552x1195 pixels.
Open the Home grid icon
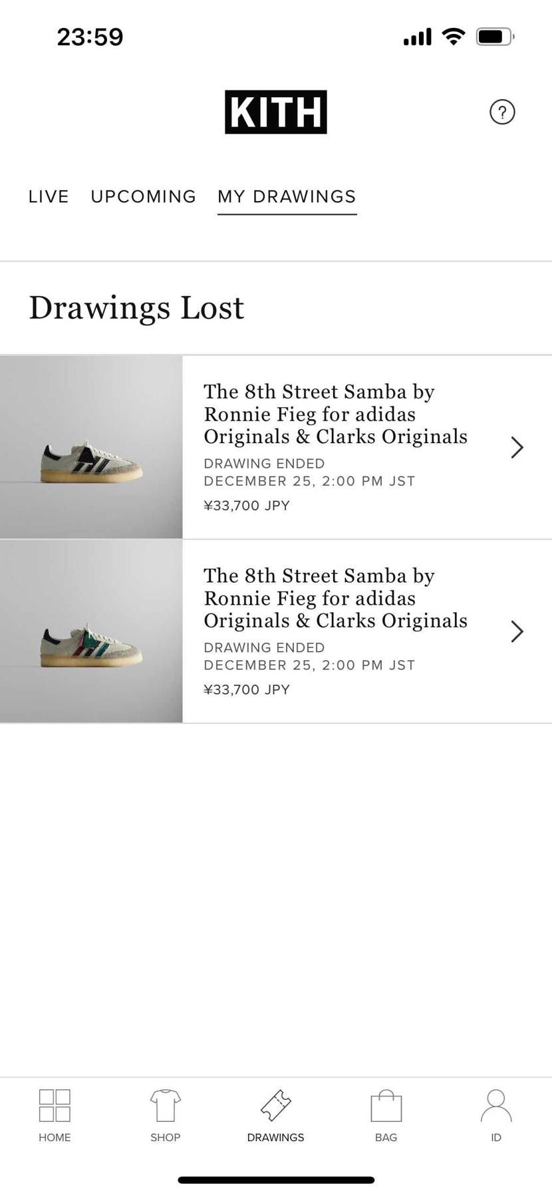(x=55, y=1106)
